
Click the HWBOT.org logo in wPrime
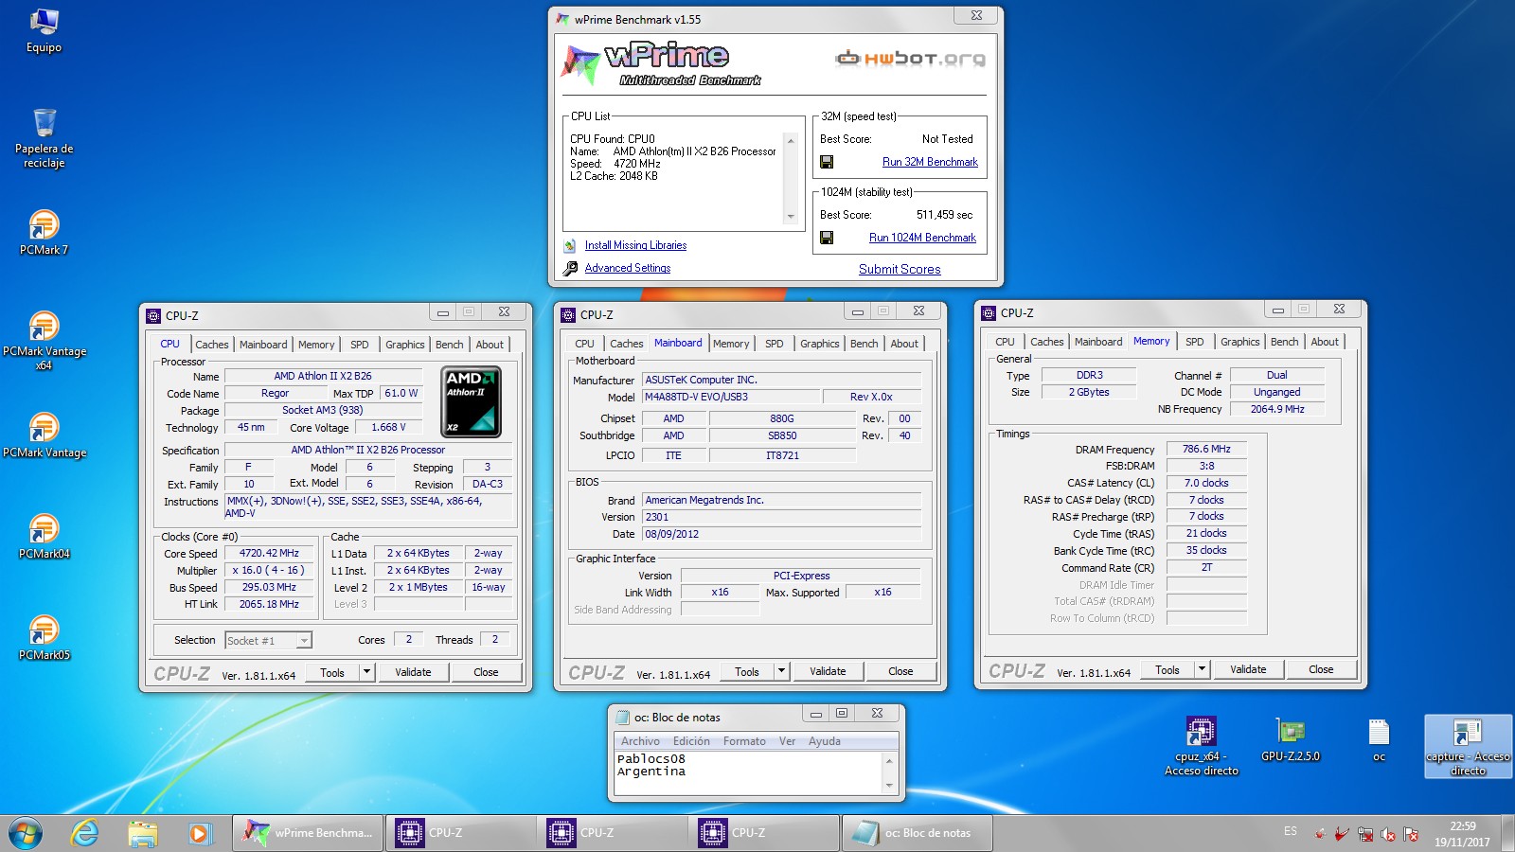pyautogui.click(x=911, y=59)
